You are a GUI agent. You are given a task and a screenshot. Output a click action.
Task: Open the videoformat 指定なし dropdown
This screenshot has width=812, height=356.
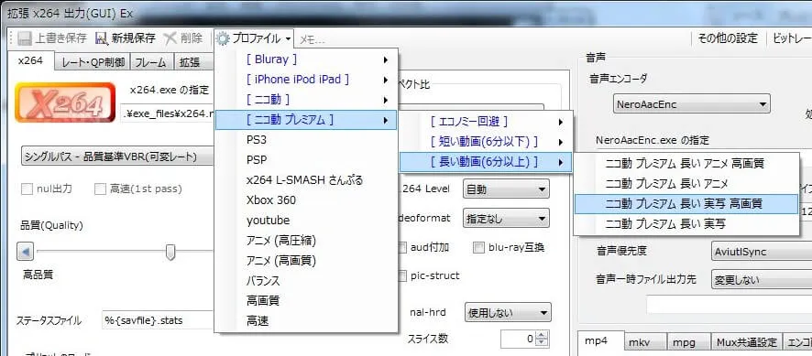[x=505, y=219]
